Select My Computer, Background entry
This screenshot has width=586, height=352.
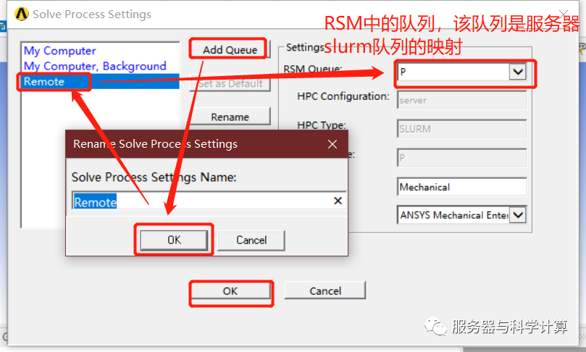click(95, 66)
